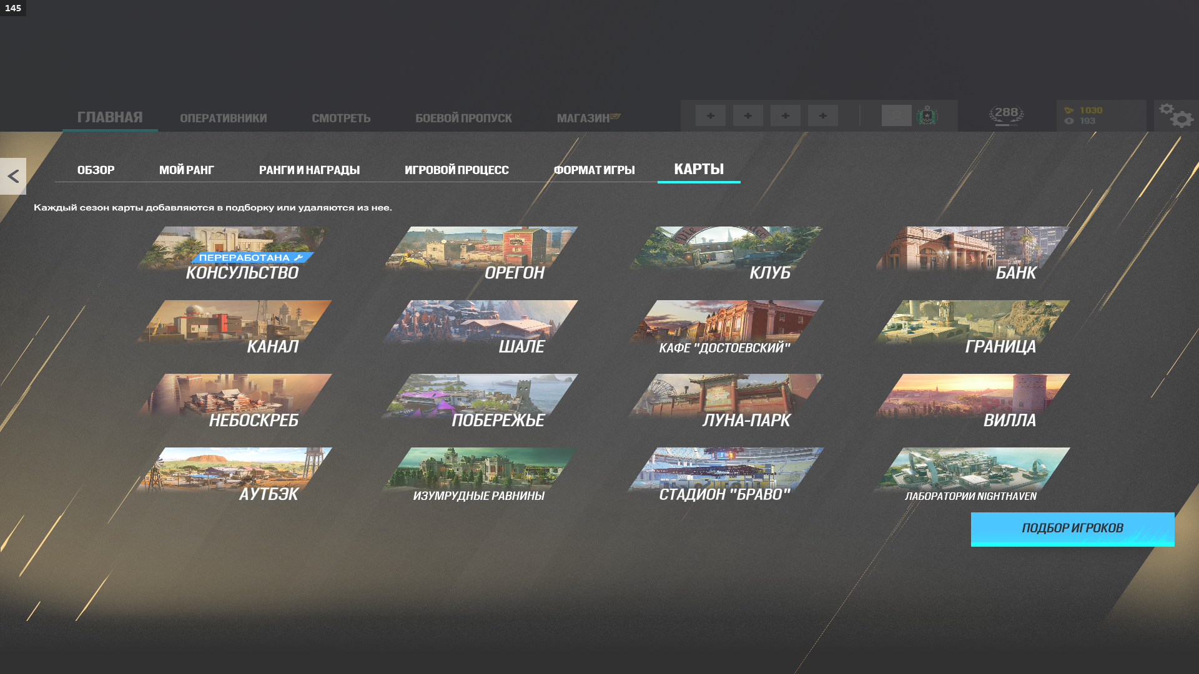The height and width of the screenshot is (674, 1199).
Task: Open the БОЕВОЙ ПРОПУСК tab
Action: click(x=463, y=118)
